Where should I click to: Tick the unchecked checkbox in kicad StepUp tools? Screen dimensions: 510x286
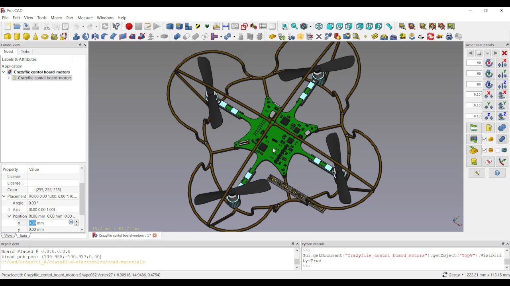[x=498, y=150]
